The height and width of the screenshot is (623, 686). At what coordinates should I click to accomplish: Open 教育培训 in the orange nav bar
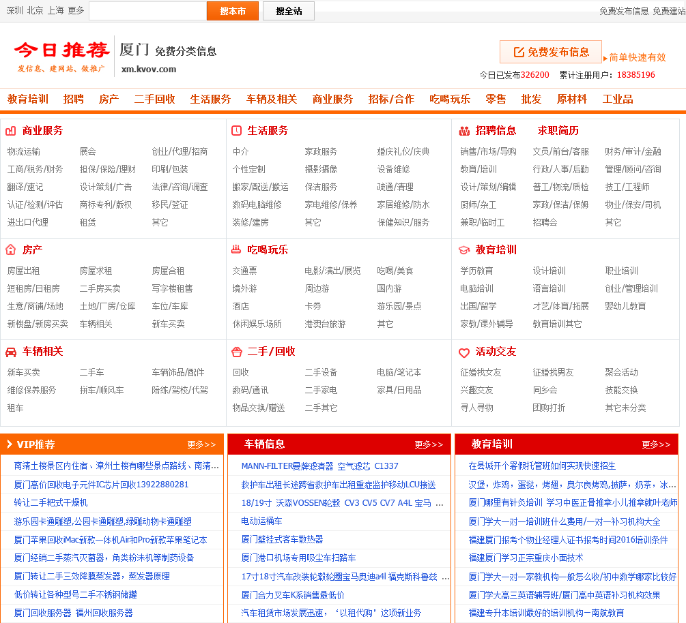pos(28,99)
